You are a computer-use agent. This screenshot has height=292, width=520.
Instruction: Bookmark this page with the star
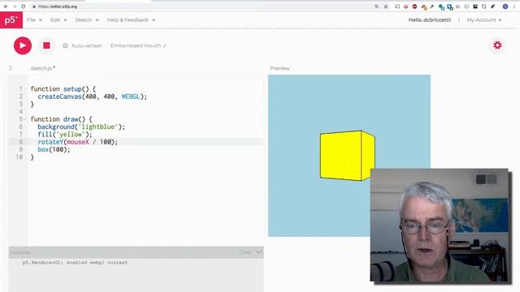[x=386, y=6]
